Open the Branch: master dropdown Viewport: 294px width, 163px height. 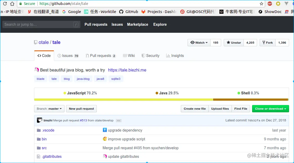click(x=49, y=109)
